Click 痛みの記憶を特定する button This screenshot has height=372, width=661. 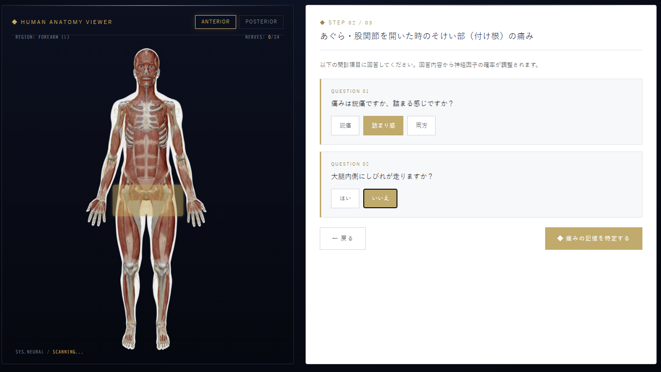click(594, 239)
